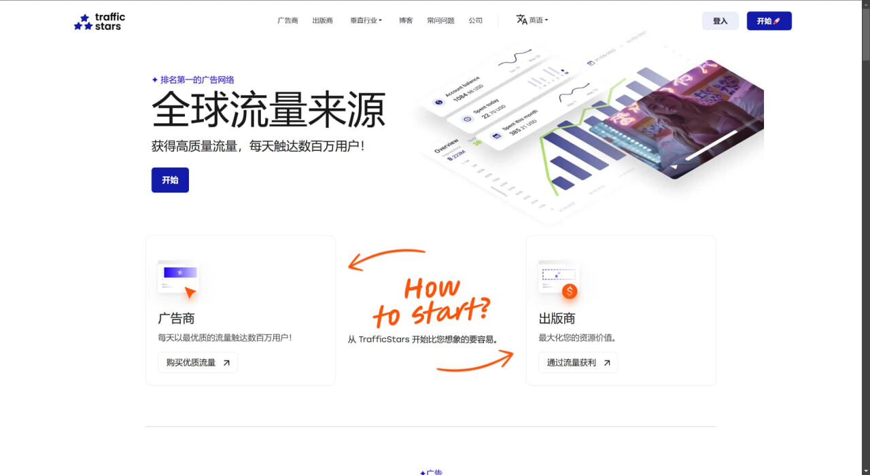This screenshot has height=475, width=870.
Task: Expand the 垂直行业 dropdown menu
Action: pos(366,20)
